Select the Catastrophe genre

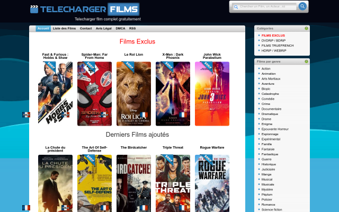(270, 94)
